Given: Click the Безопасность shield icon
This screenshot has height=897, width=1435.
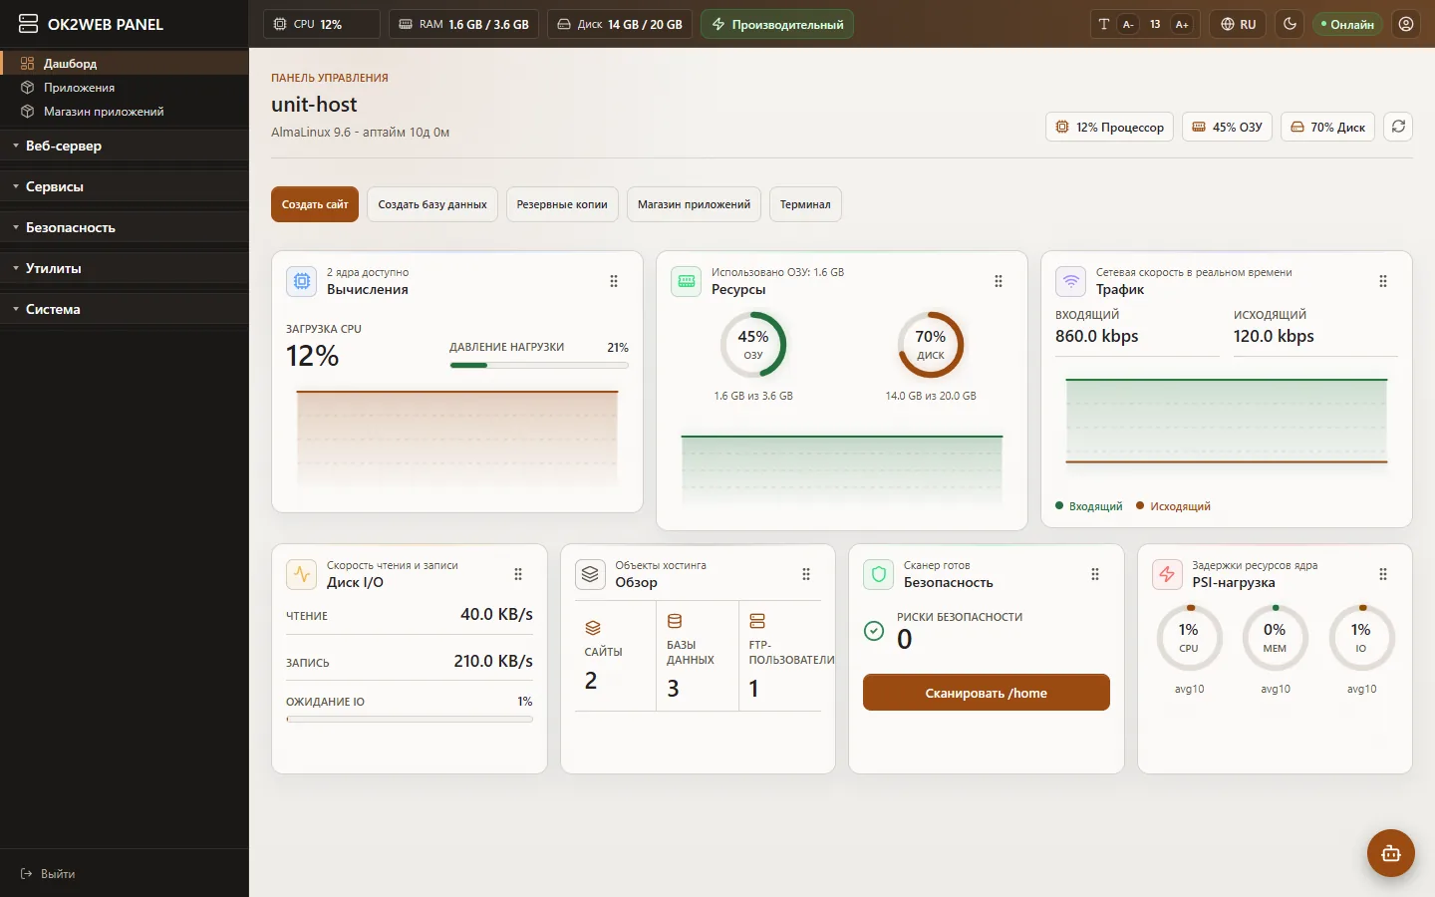Looking at the screenshot, I should tap(879, 574).
